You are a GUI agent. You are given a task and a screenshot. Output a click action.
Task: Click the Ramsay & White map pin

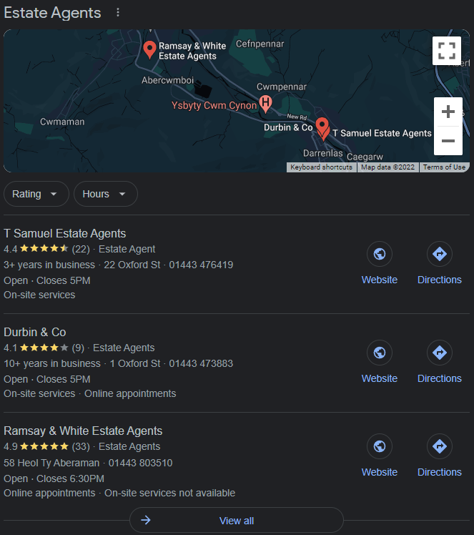[x=149, y=49]
